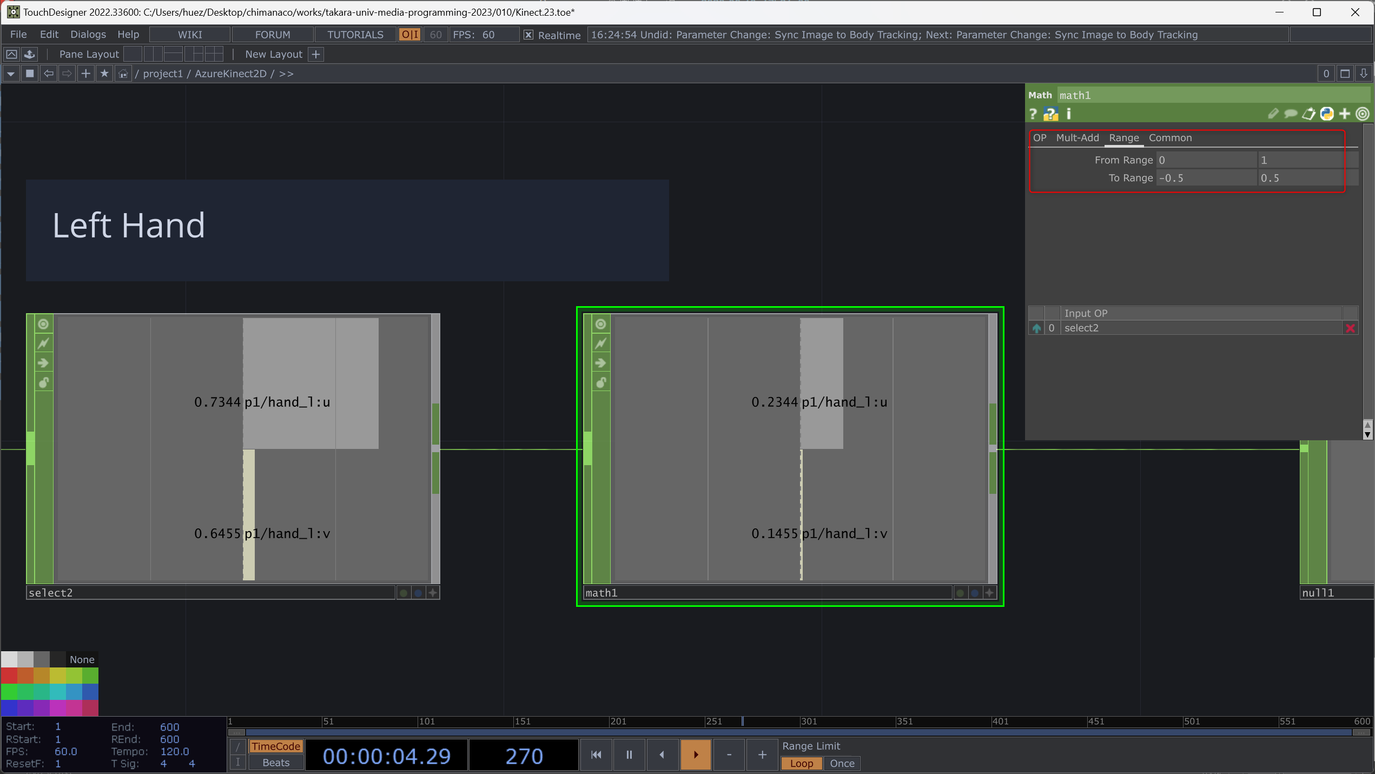Pick the red color swatch in palette

pos(9,676)
